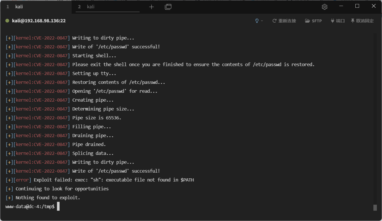This screenshot has height=221, width=382.
Task: Click the 'Splicing data...' output line
Action: [x=59, y=153]
